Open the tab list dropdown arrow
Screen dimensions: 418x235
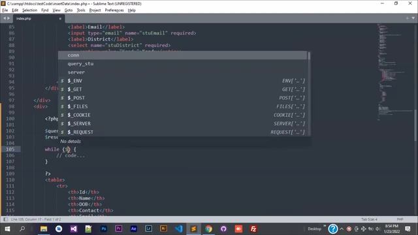pos(413,18)
